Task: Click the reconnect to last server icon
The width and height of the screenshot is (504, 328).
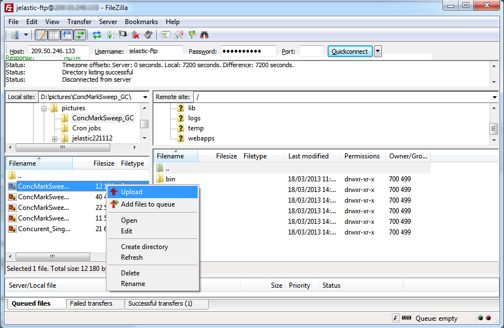Action: point(148,35)
